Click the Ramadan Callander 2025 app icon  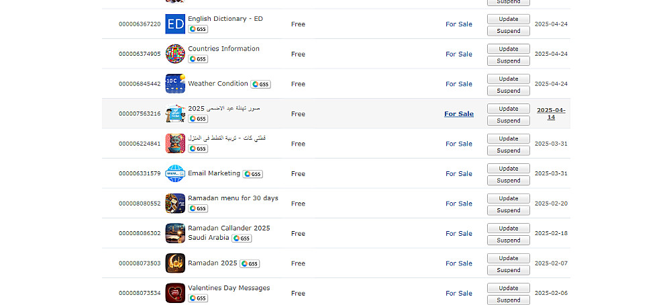(175, 233)
